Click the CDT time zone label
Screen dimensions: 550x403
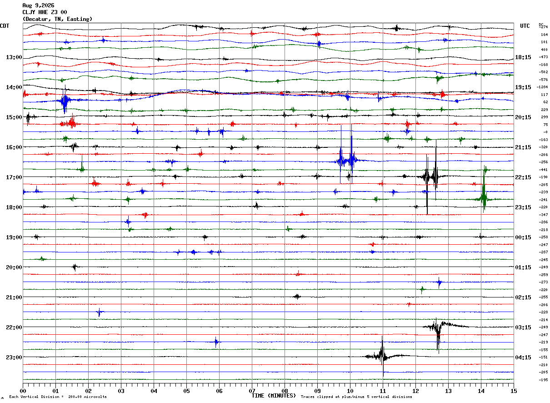[x=5, y=26]
